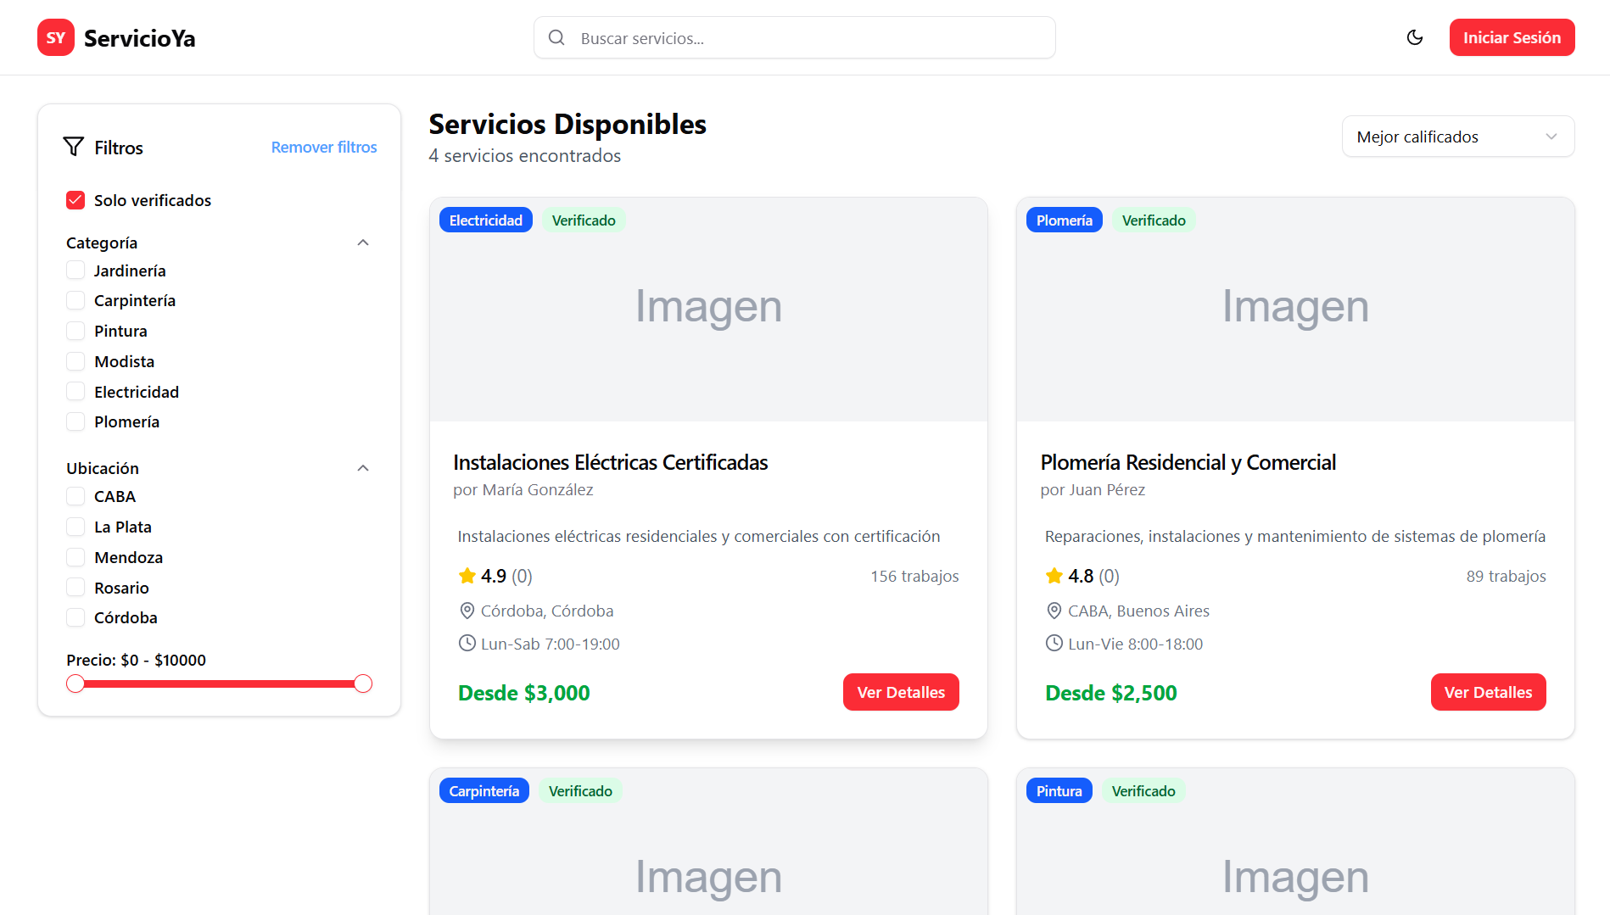This screenshot has width=1610, height=915.
Task: Open Plomería Residencial card image
Action: click(1295, 310)
